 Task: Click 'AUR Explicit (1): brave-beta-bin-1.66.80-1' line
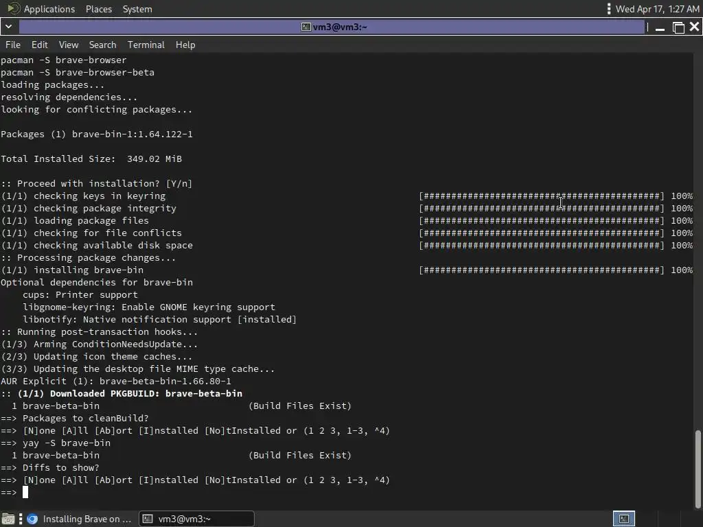click(x=115, y=382)
